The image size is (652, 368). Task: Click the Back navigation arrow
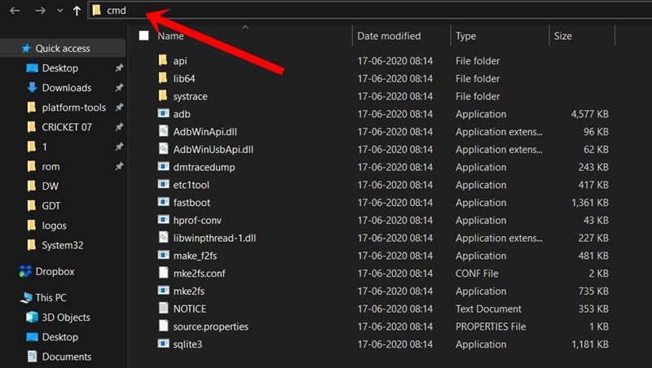click(x=15, y=11)
